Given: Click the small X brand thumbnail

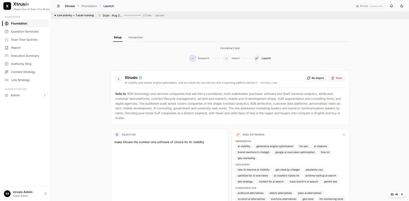Looking at the screenshot, I should point(119,79).
